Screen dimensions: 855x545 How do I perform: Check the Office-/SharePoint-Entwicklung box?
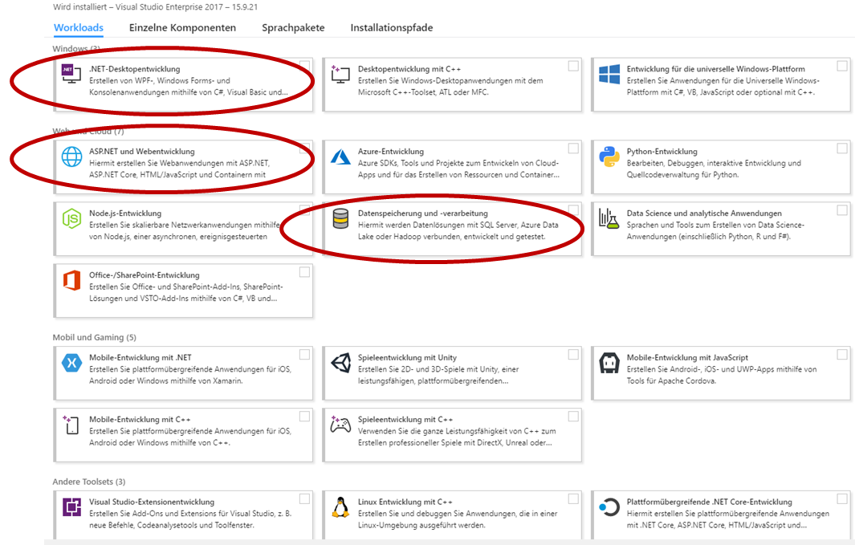pos(304,272)
